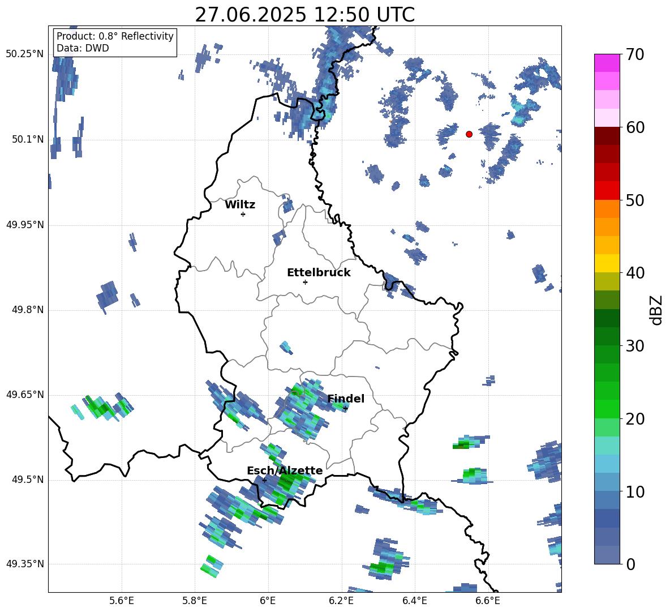Screen dimensions: 670x612
Task: Click the 49.95°N latitude label
Action: (x=25, y=225)
